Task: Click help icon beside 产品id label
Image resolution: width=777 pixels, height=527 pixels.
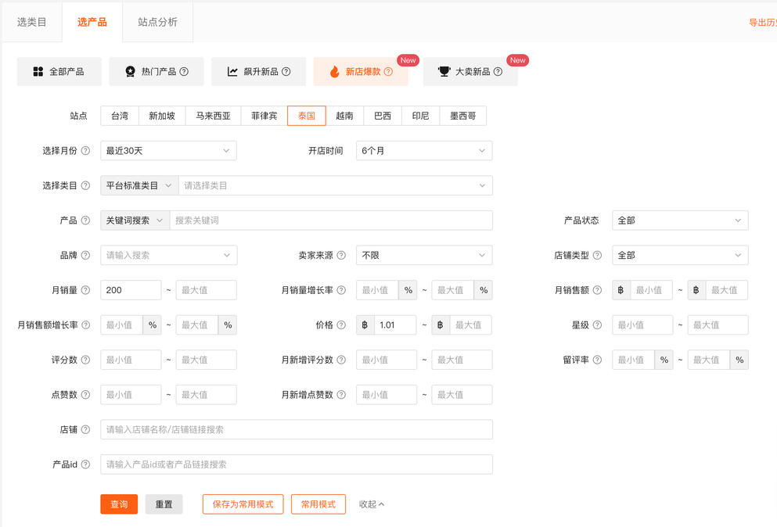Action: [86, 464]
